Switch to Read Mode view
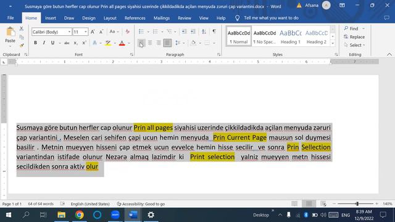 [x=294, y=203]
